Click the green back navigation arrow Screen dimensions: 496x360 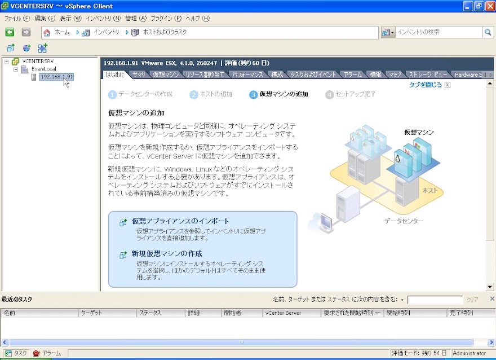point(10,32)
